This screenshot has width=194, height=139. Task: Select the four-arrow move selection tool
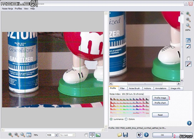click(x=92, y=135)
